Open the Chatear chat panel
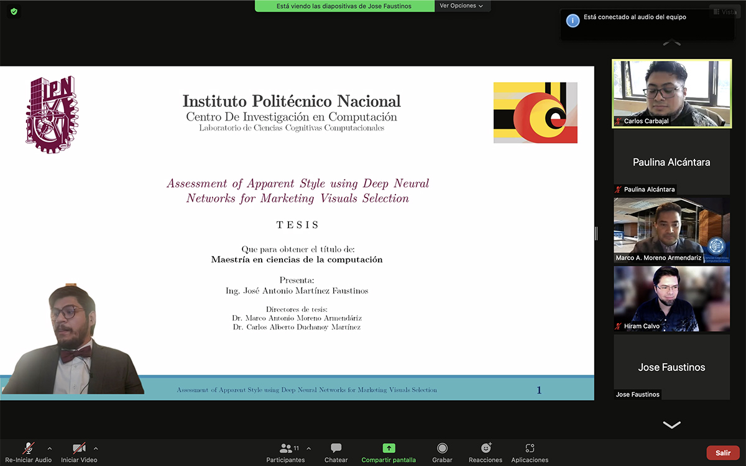Image resolution: width=746 pixels, height=466 pixels. 336,453
